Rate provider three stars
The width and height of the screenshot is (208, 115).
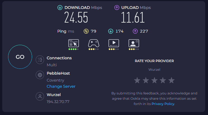coord(154,80)
